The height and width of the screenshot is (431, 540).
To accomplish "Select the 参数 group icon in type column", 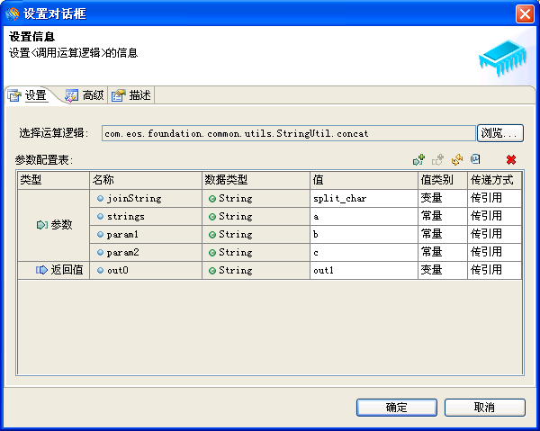I will point(41,224).
